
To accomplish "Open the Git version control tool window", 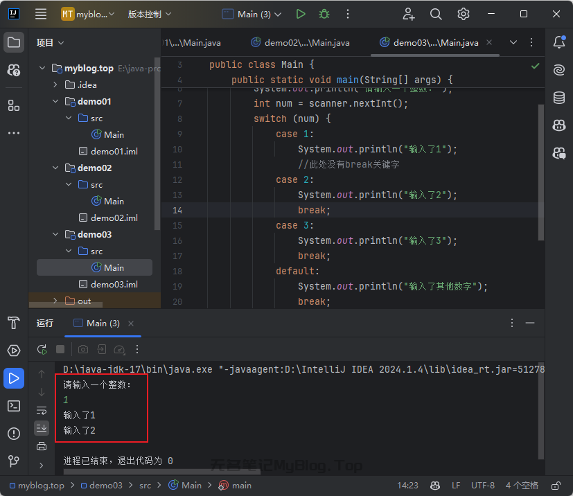I will (x=14, y=461).
